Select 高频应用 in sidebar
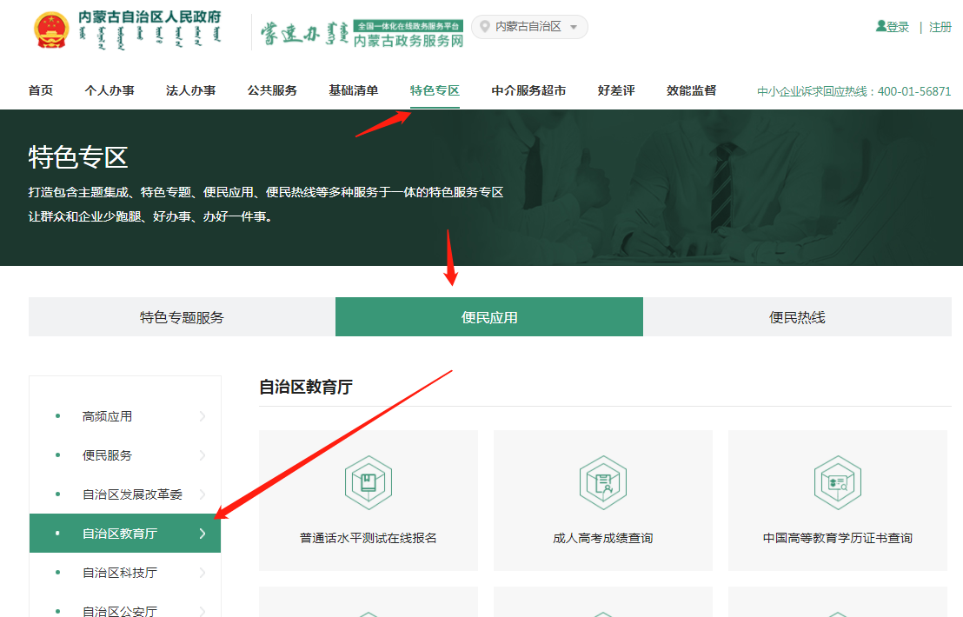The width and height of the screenshot is (963, 617). [125, 416]
